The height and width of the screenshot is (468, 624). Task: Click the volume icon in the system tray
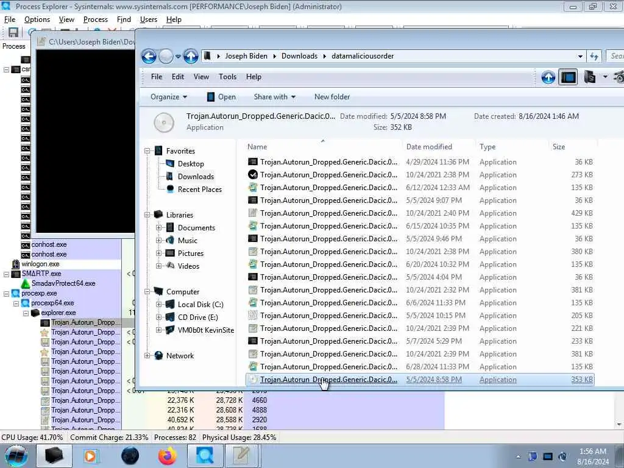562,456
